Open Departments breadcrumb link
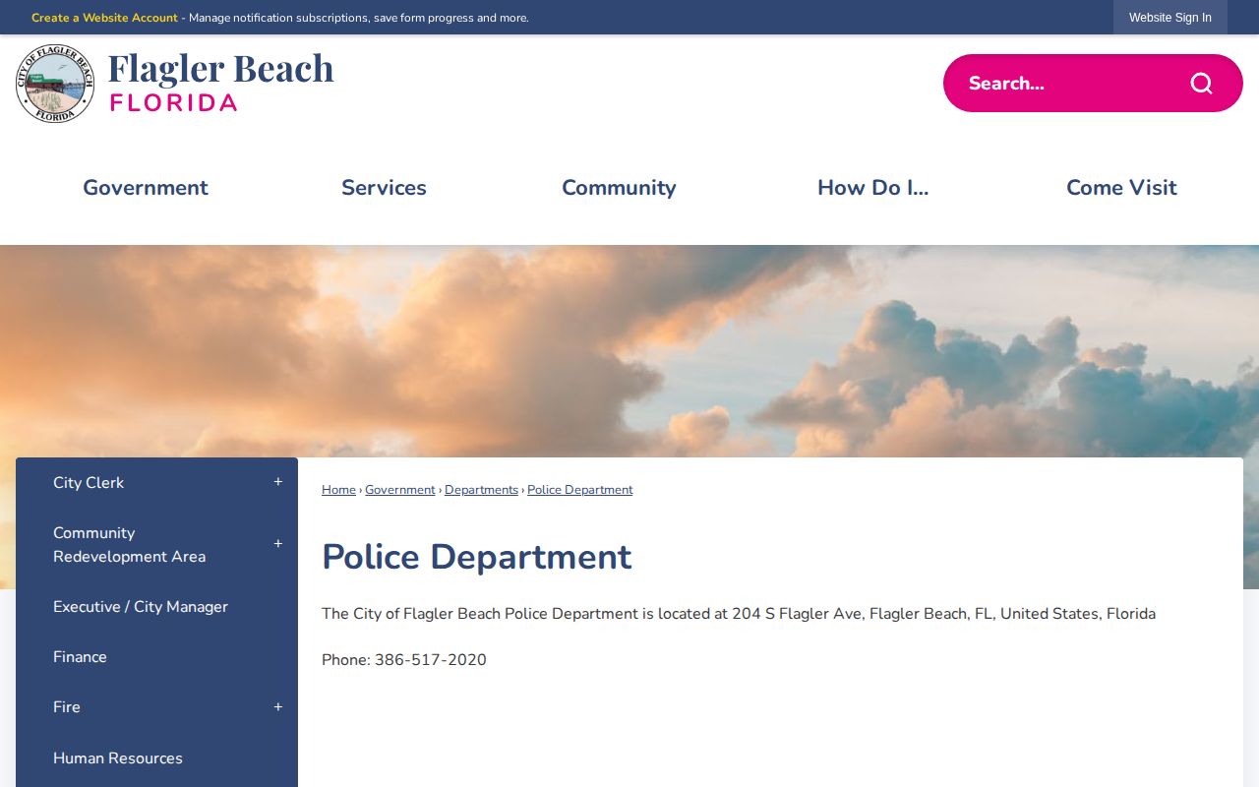1259x787 pixels. [481, 490]
